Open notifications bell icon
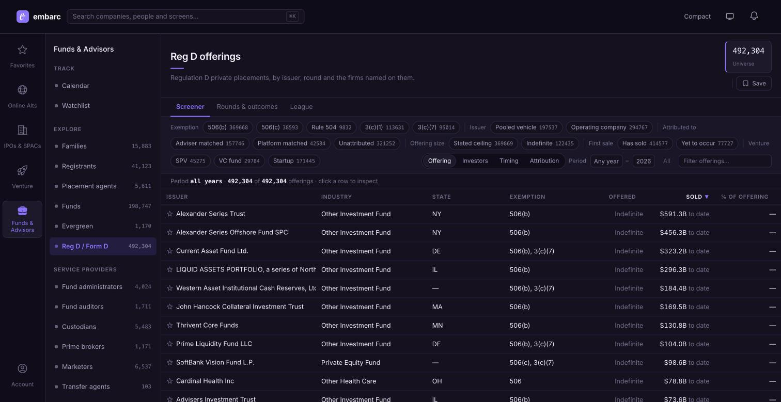Viewport: 781px width, 402px height. click(754, 16)
